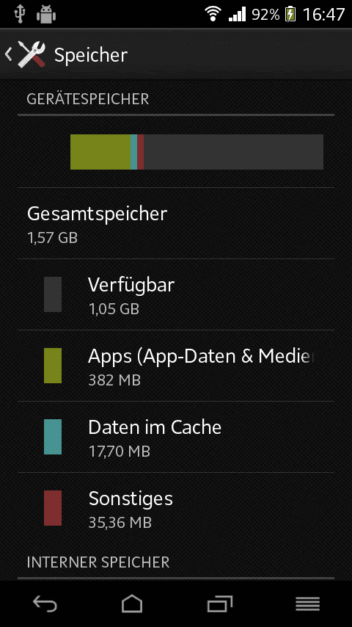Tap the settings wrench and screwdriver icon
352x627 pixels.
click(x=32, y=54)
